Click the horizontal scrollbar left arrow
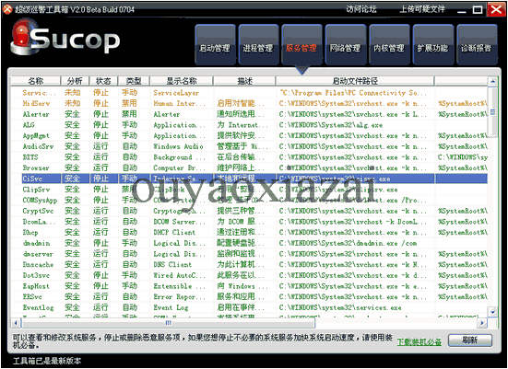The width and height of the screenshot is (508, 369). 16,322
